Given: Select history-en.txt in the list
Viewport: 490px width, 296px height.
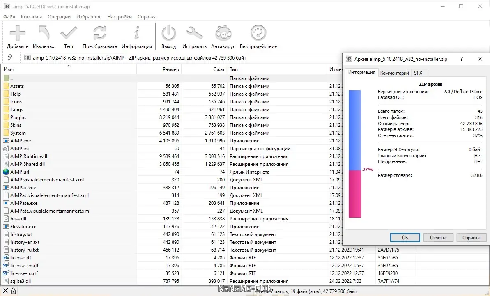Looking at the screenshot, I should [25, 242].
